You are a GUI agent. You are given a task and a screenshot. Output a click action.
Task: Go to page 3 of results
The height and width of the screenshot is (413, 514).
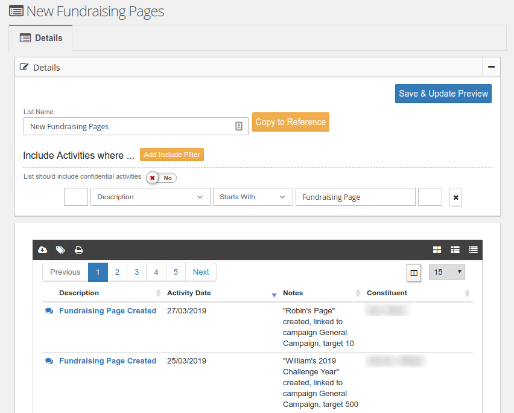[136, 272]
